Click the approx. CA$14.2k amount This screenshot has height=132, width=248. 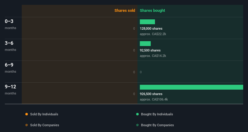click(153, 56)
